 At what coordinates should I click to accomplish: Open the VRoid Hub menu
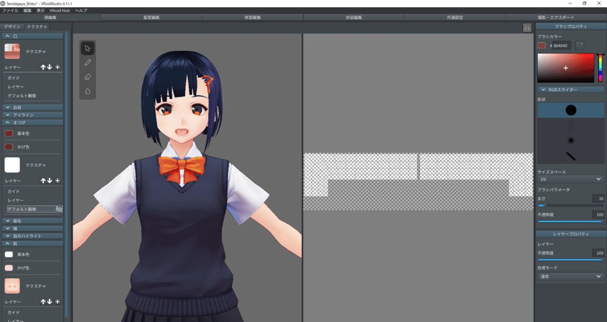(x=60, y=10)
